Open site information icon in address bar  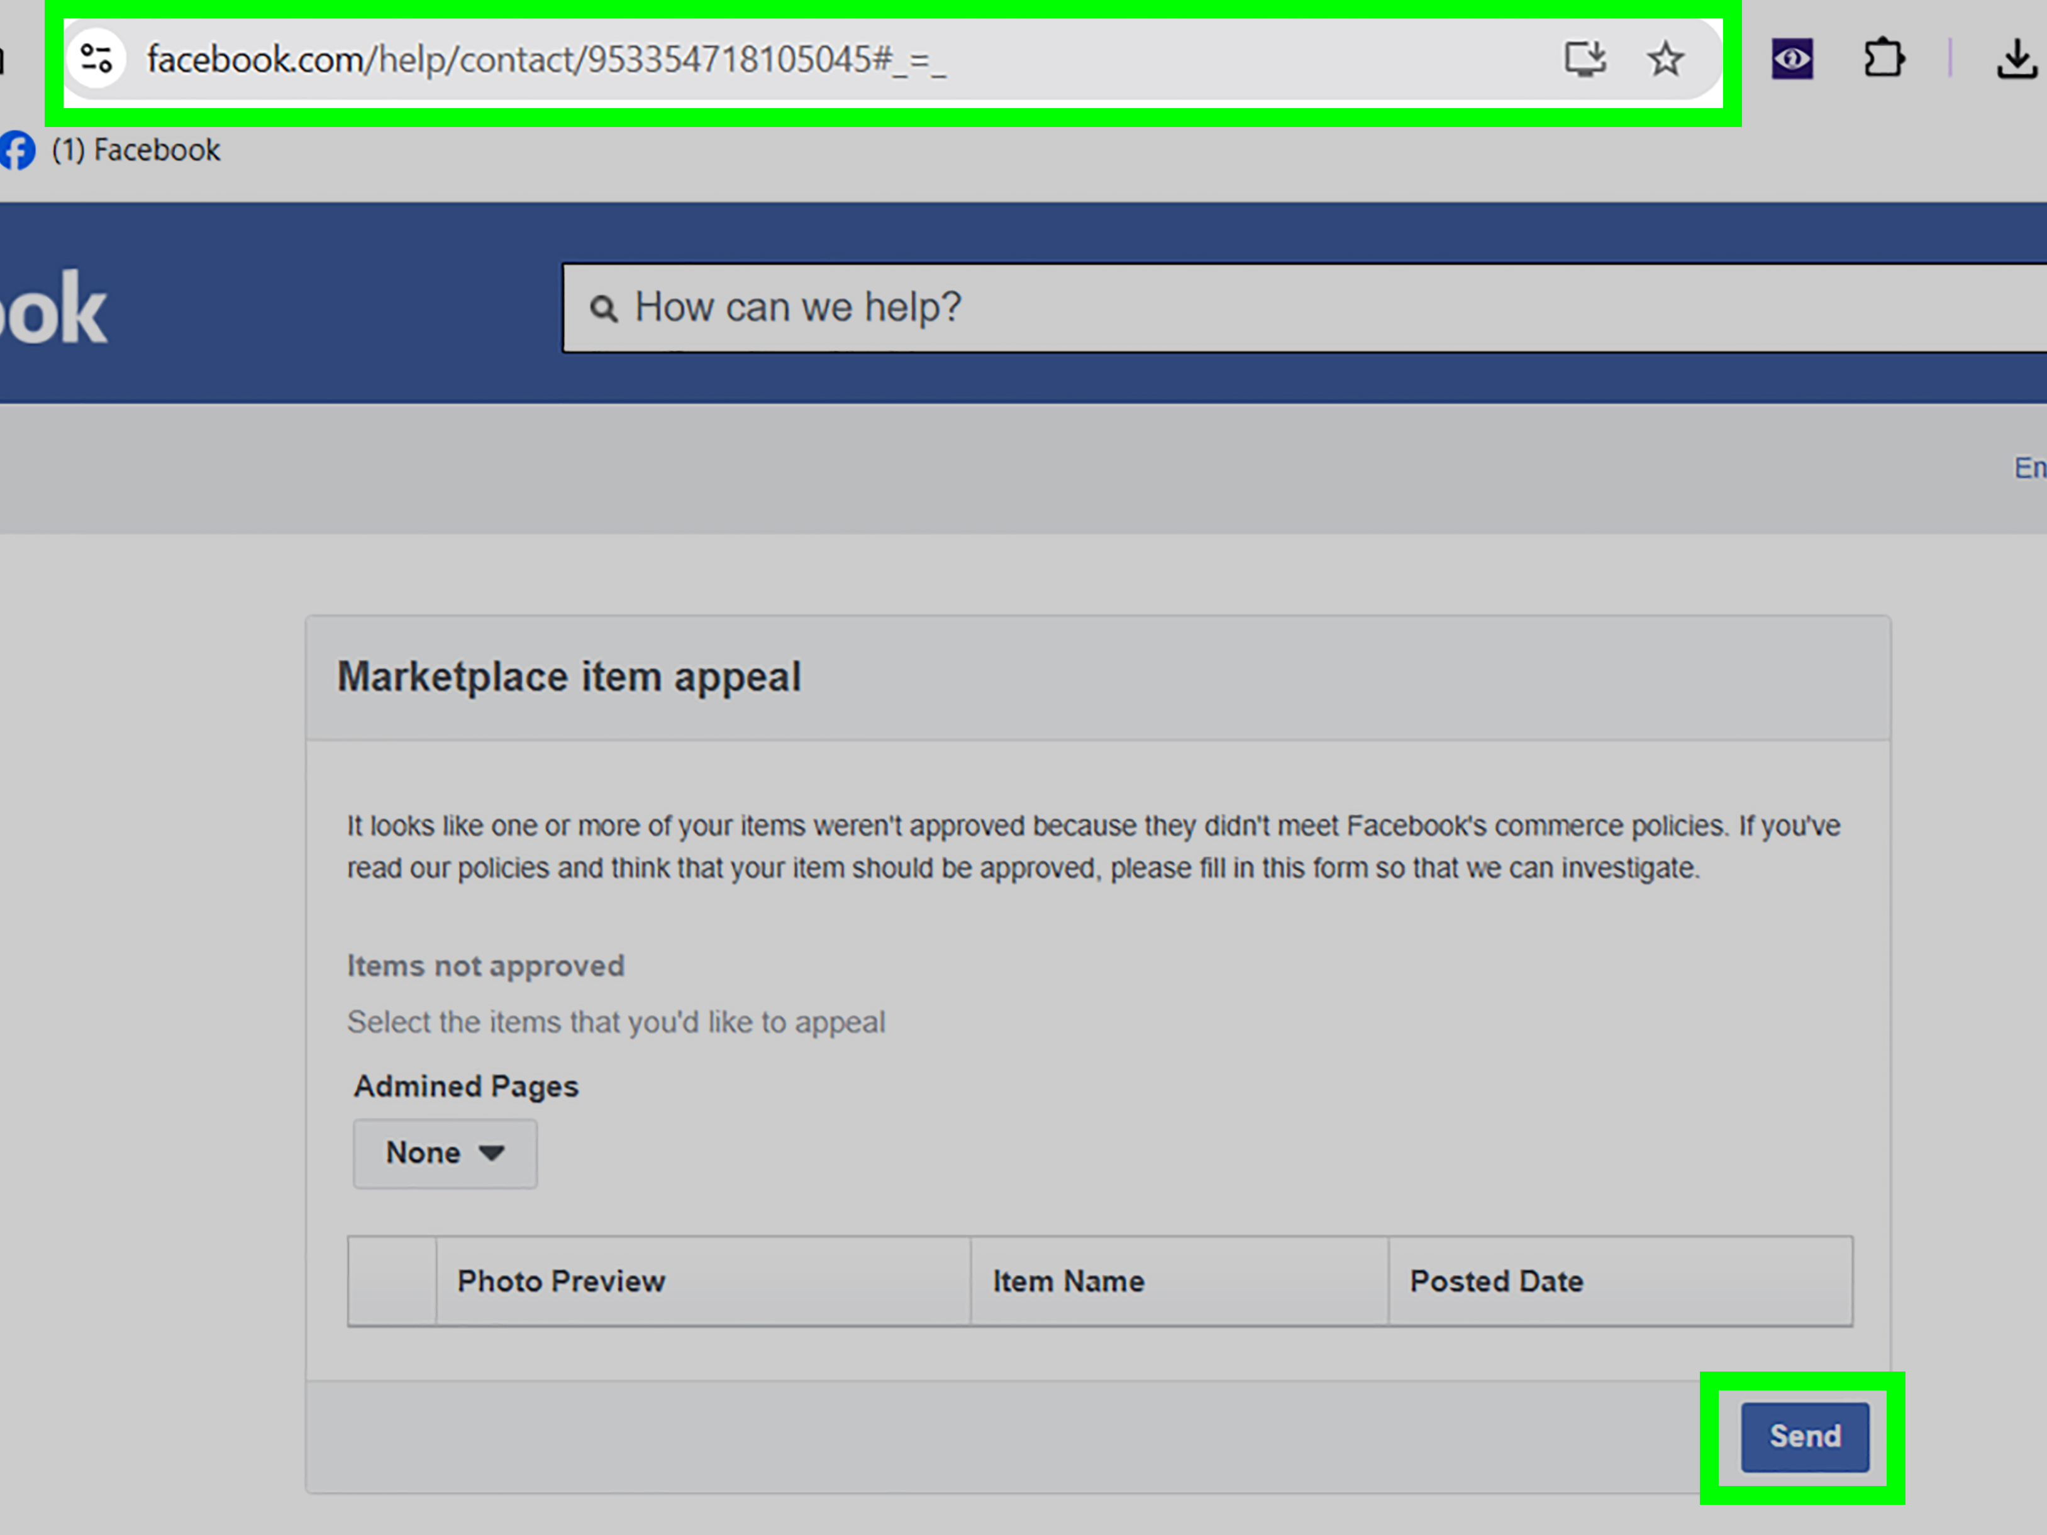[96, 59]
